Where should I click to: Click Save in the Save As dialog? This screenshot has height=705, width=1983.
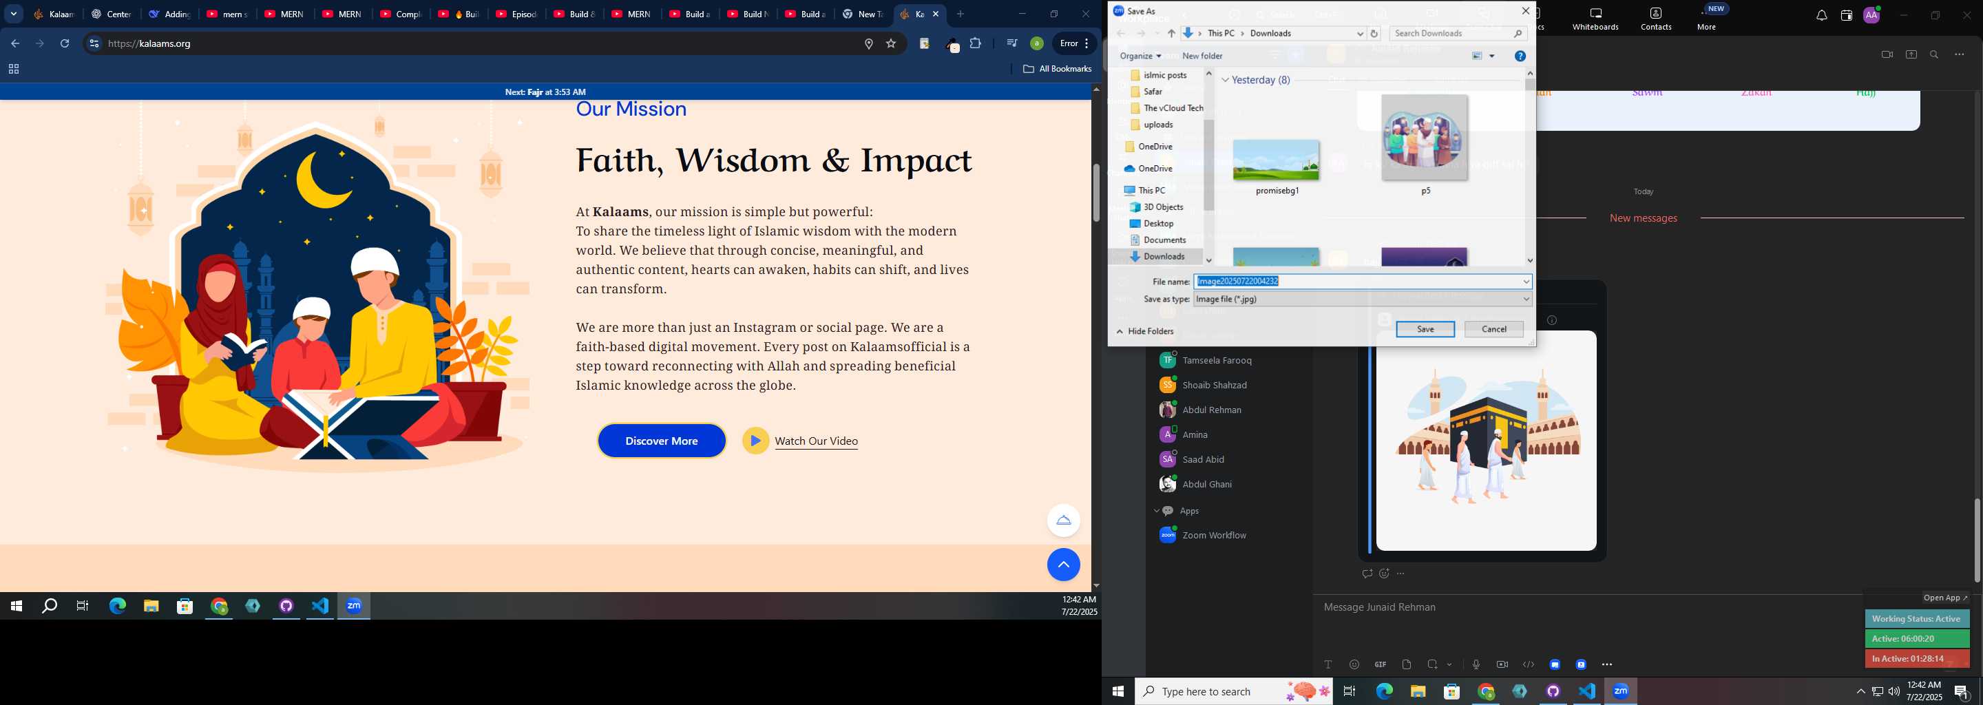(x=1425, y=329)
